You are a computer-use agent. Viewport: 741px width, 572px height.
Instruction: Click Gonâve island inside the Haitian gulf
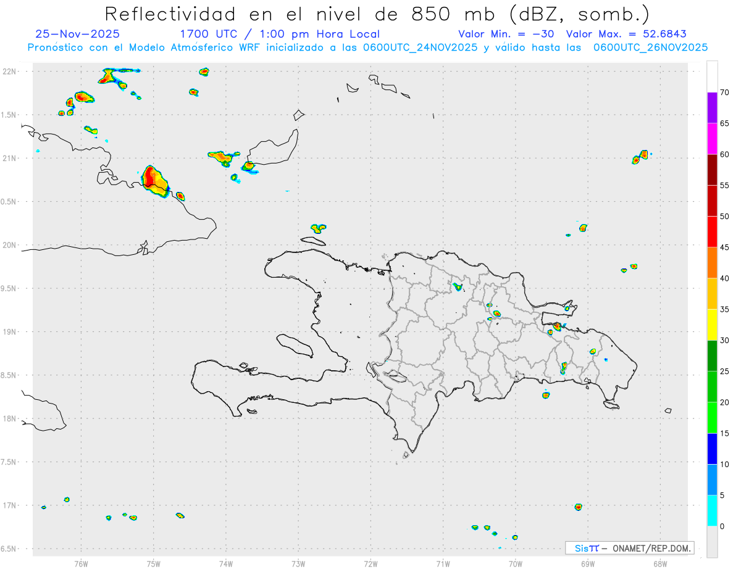(294, 346)
